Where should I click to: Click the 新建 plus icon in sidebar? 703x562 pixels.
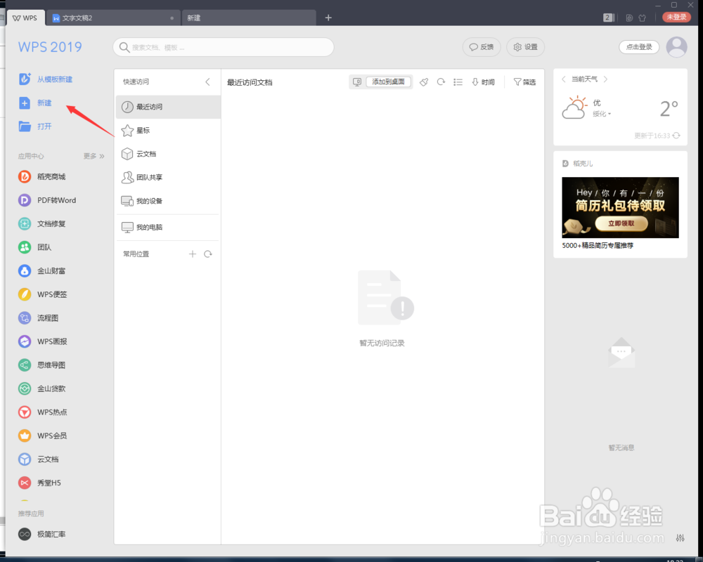click(25, 103)
